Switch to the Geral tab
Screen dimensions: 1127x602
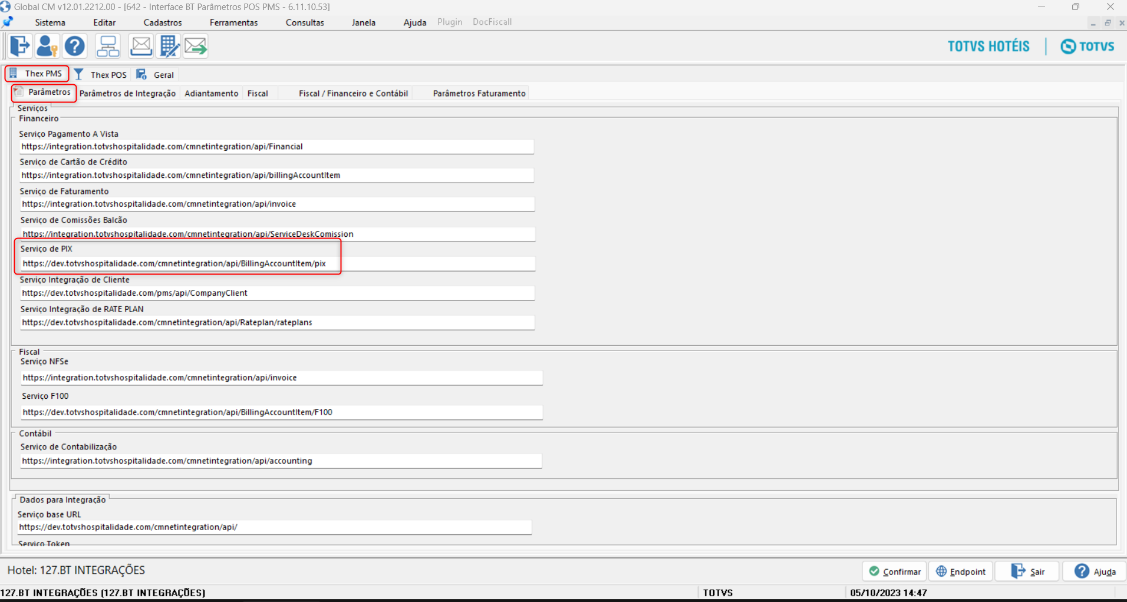(x=156, y=75)
